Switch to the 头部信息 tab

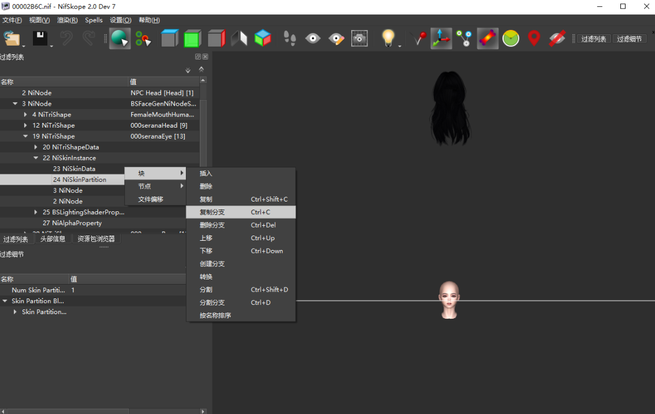[53, 239]
